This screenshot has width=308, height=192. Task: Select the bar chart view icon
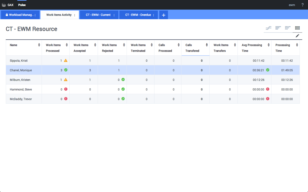click(278, 28)
